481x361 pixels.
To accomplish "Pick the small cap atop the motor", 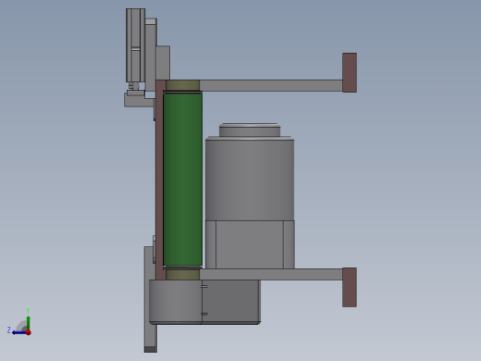I will [250, 130].
